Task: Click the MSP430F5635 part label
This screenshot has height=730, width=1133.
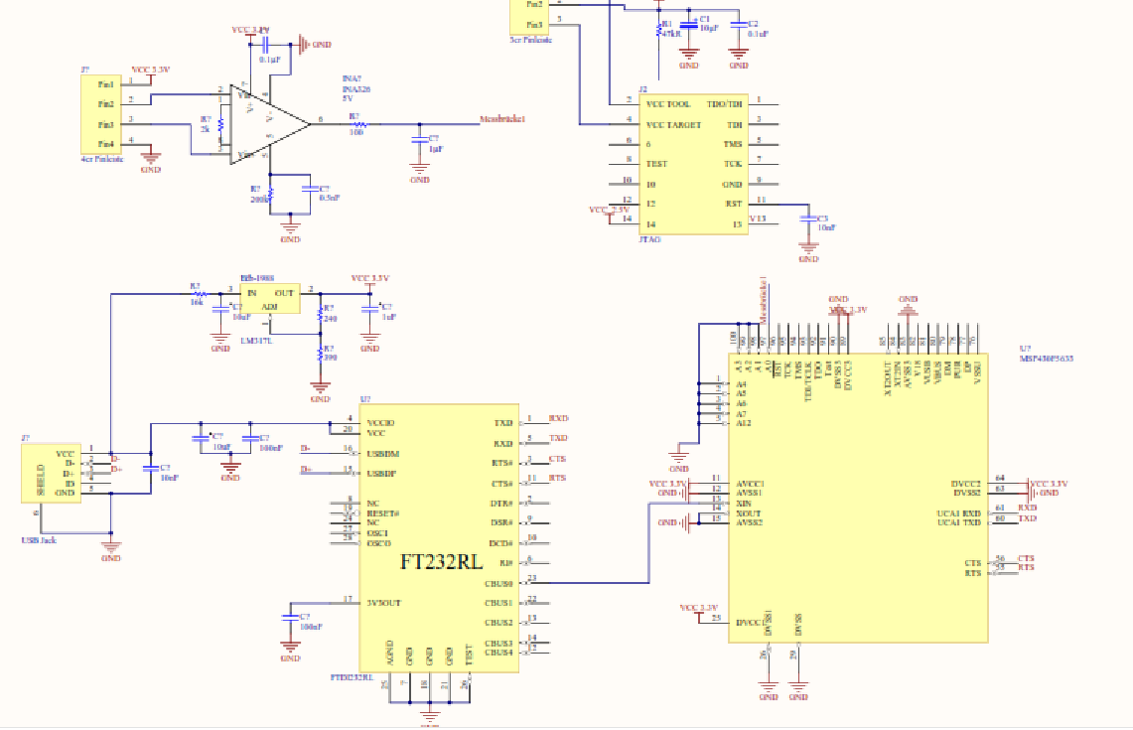Action: pos(1047,358)
